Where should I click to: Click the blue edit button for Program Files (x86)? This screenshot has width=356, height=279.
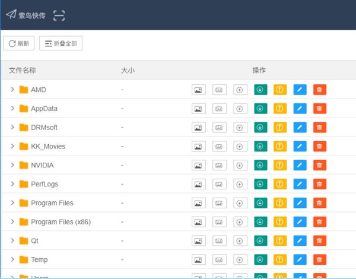tap(300, 222)
